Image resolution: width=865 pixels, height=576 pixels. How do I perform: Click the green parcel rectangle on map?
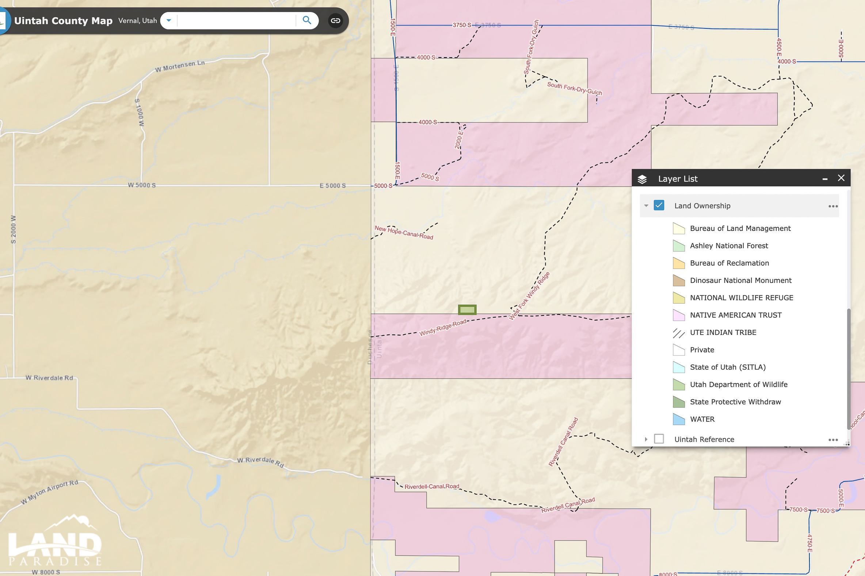coord(467,310)
